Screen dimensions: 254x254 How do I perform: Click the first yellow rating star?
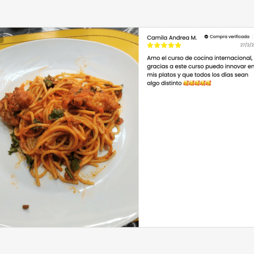coord(150,45)
